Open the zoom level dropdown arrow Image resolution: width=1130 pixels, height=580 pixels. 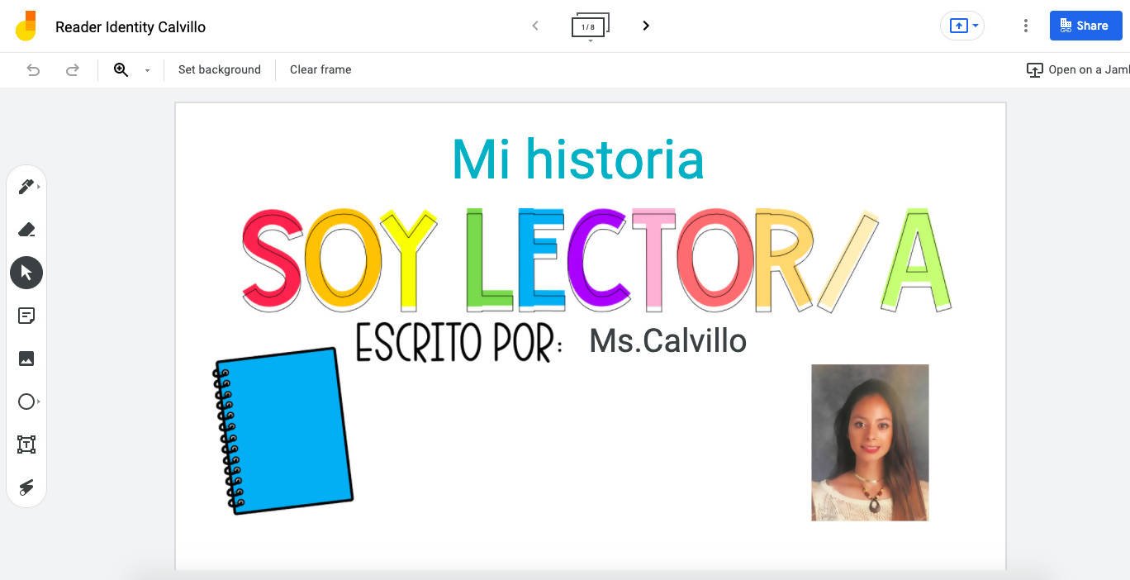(148, 70)
